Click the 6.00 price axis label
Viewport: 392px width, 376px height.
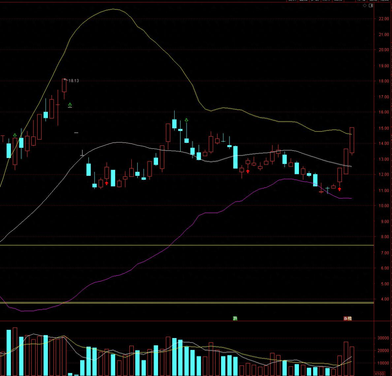coord(385,268)
